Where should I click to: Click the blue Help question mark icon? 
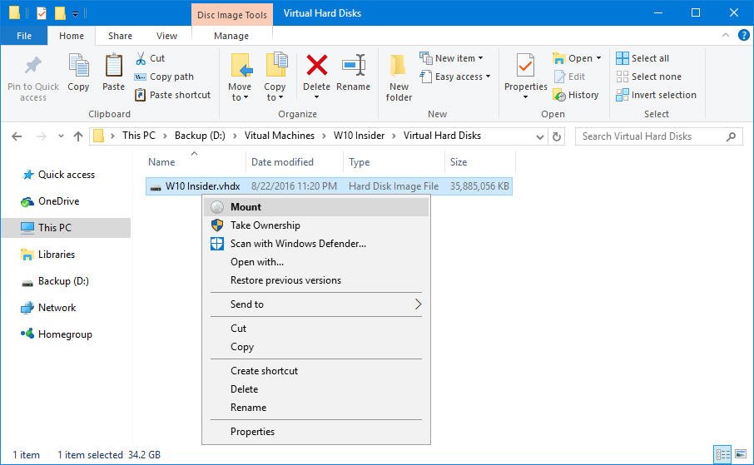click(743, 35)
